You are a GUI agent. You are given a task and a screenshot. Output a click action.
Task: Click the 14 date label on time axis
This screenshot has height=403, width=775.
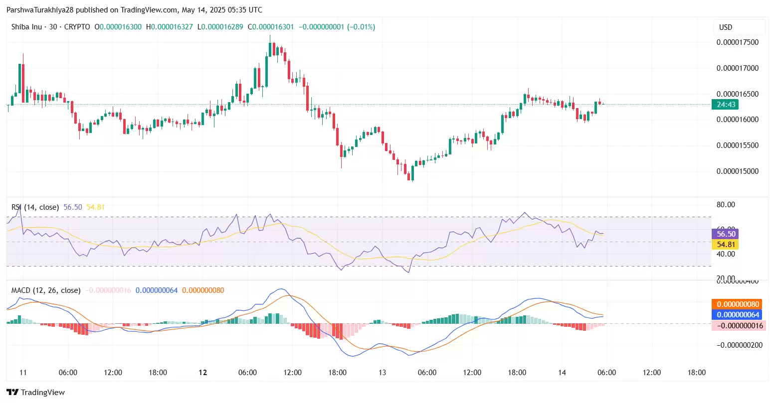point(562,372)
